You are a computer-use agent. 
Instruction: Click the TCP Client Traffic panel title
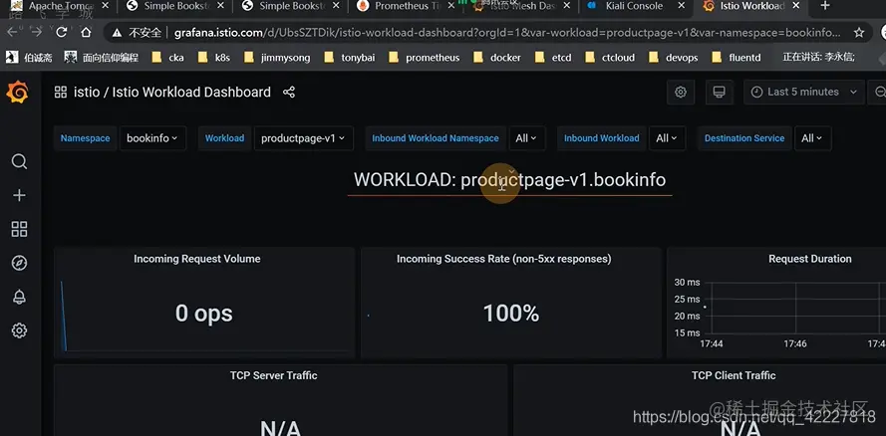(734, 375)
